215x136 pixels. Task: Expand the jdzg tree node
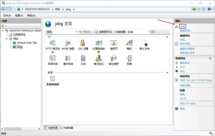(10, 47)
